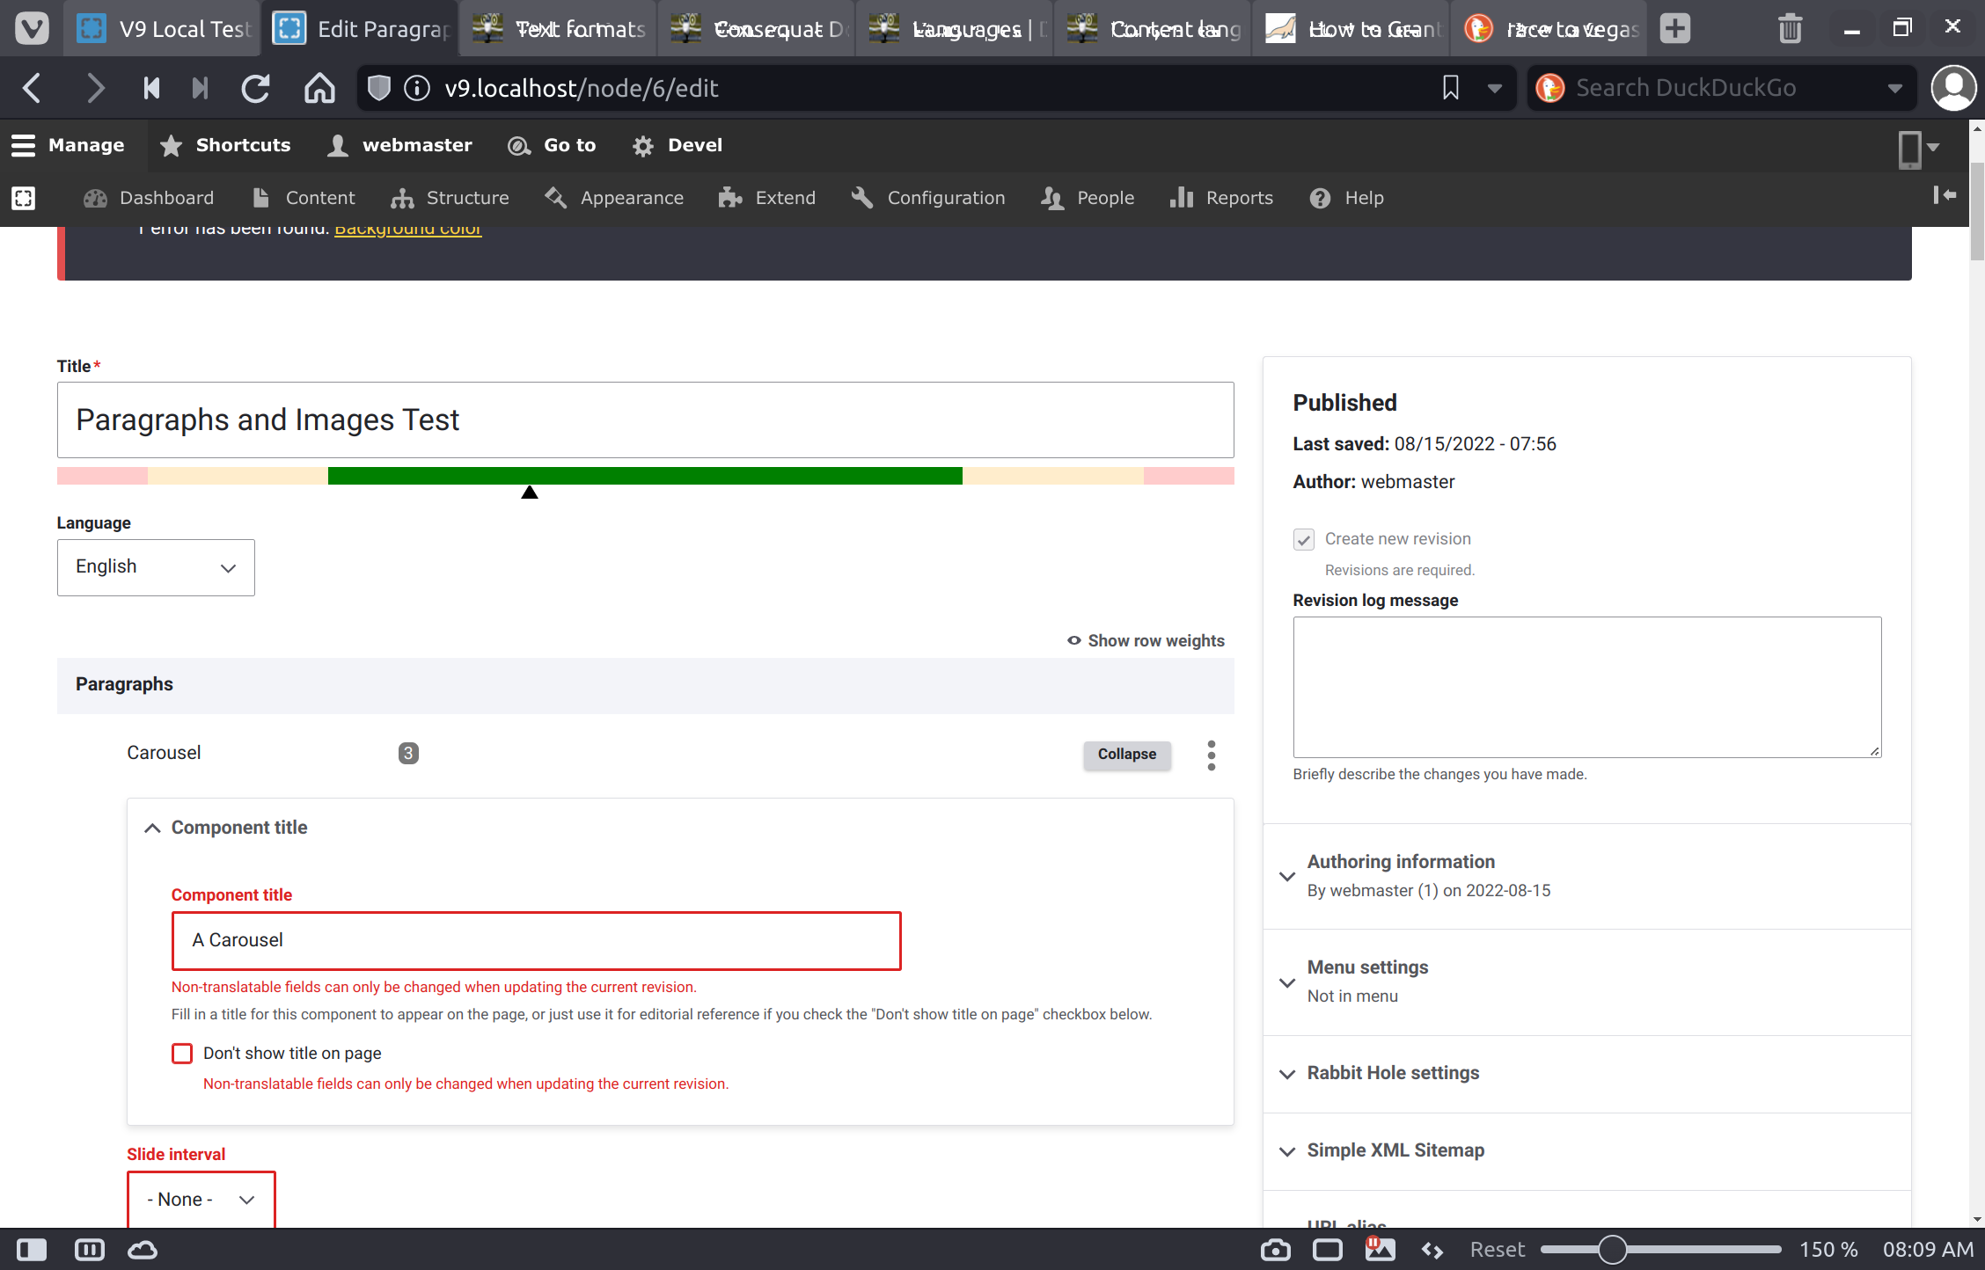Enable Don't show title on page

(x=182, y=1053)
